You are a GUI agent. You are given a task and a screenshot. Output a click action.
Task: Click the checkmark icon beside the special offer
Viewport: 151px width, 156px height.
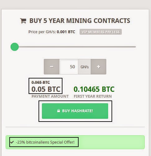tap(12, 142)
